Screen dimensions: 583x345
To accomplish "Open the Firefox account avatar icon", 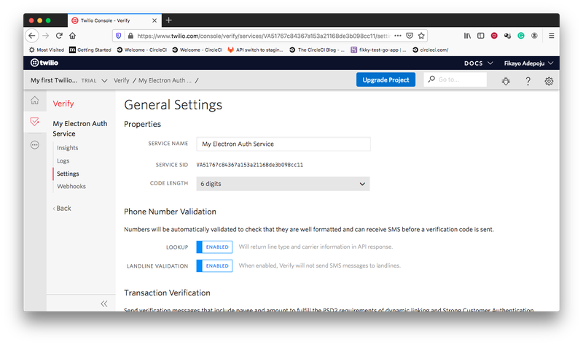I will (x=534, y=36).
